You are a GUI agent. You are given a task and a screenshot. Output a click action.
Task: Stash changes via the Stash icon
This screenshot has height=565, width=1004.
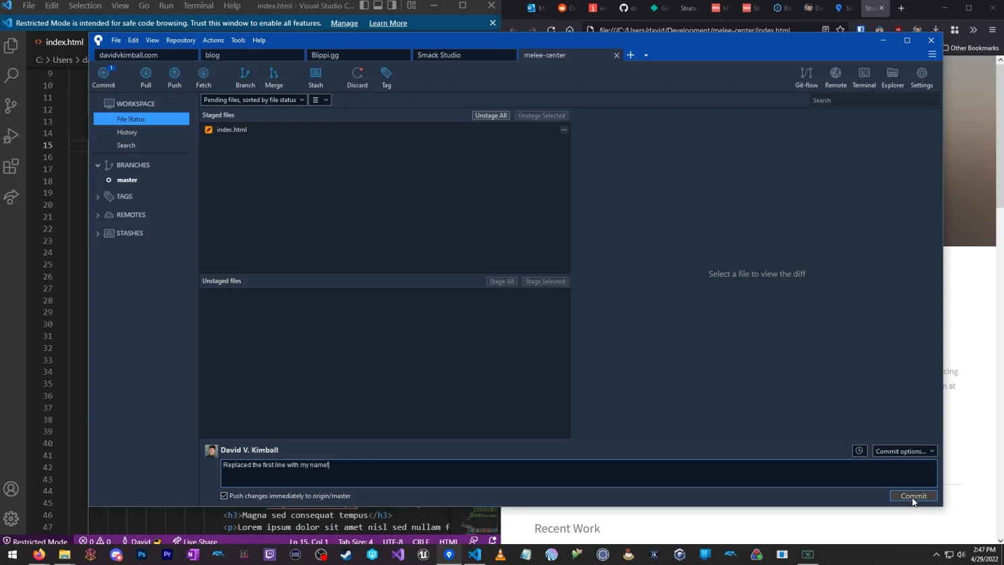pos(315,74)
